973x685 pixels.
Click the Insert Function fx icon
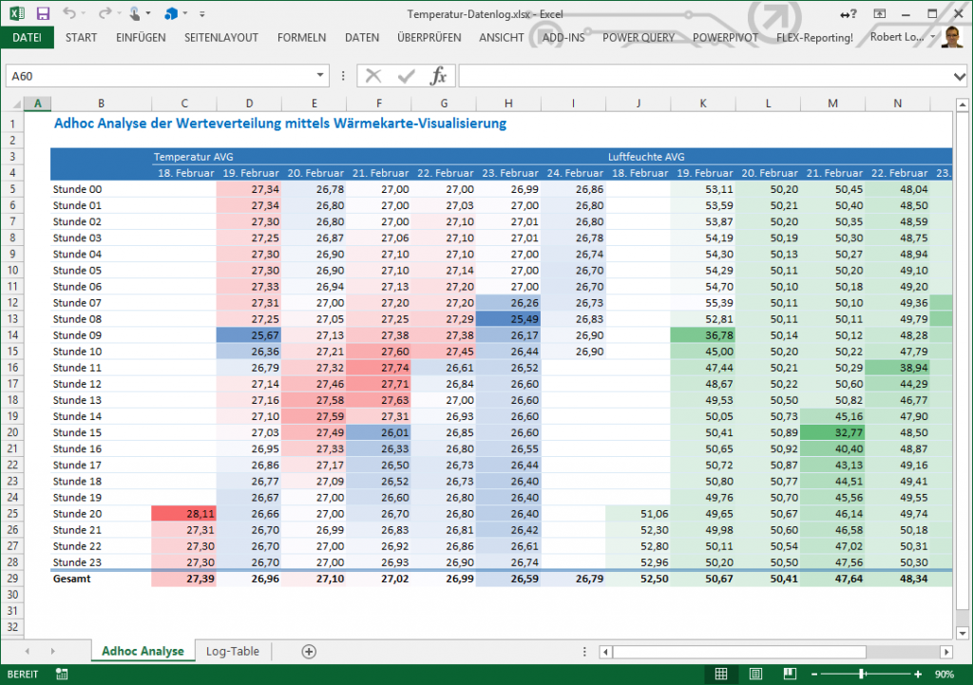point(438,76)
